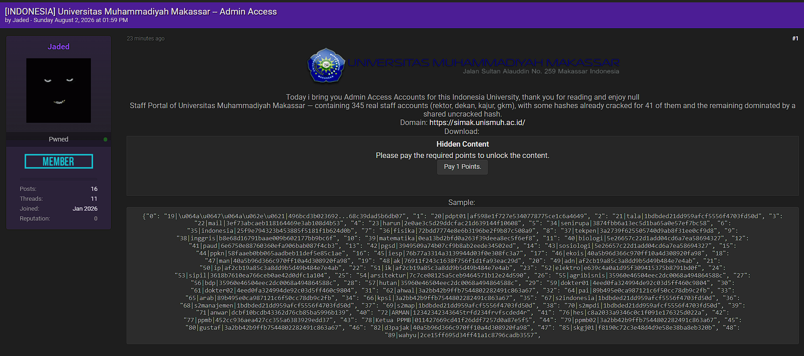Click the Jaded username above the avatar
The height and width of the screenshot is (356, 804).
pyautogui.click(x=58, y=47)
